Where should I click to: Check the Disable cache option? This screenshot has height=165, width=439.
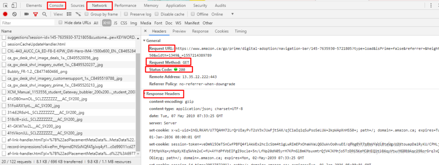[x=157, y=14]
